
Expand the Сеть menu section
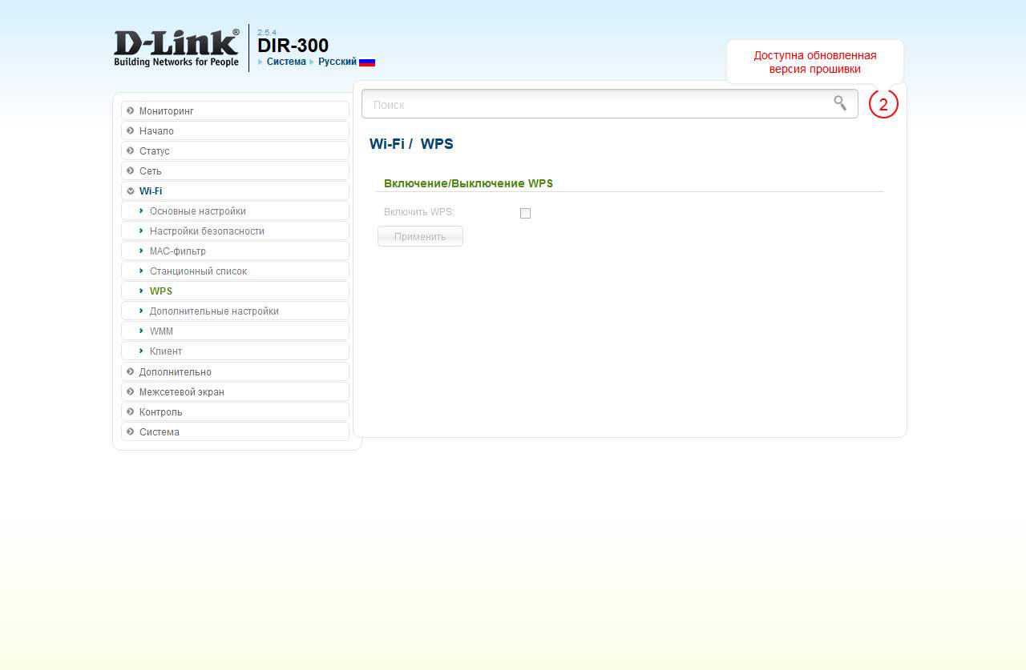click(x=235, y=171)
